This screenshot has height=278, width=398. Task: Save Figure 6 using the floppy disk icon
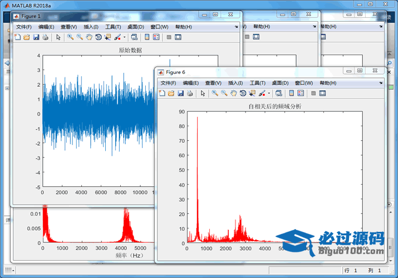tap(180, 93)
